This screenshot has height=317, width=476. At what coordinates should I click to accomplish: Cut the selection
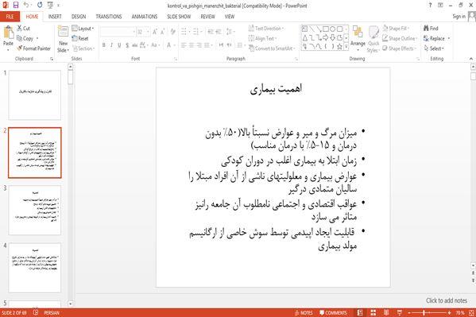(23, 29)
